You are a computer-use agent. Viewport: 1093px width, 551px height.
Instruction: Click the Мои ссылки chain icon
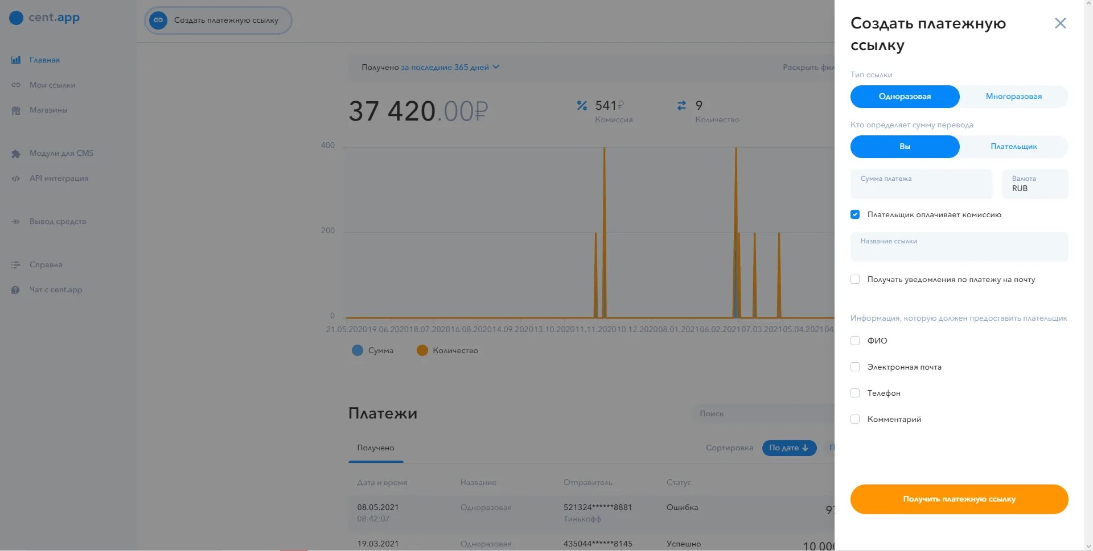(16, 85)
